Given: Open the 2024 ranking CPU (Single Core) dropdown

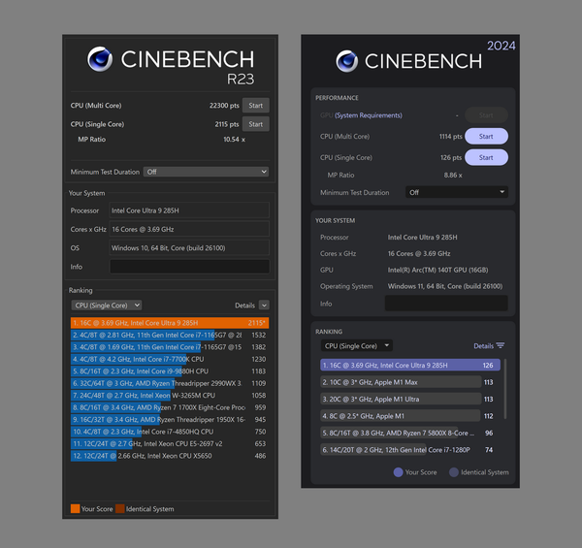Looking at the screenshot, I should pos(356,345).
